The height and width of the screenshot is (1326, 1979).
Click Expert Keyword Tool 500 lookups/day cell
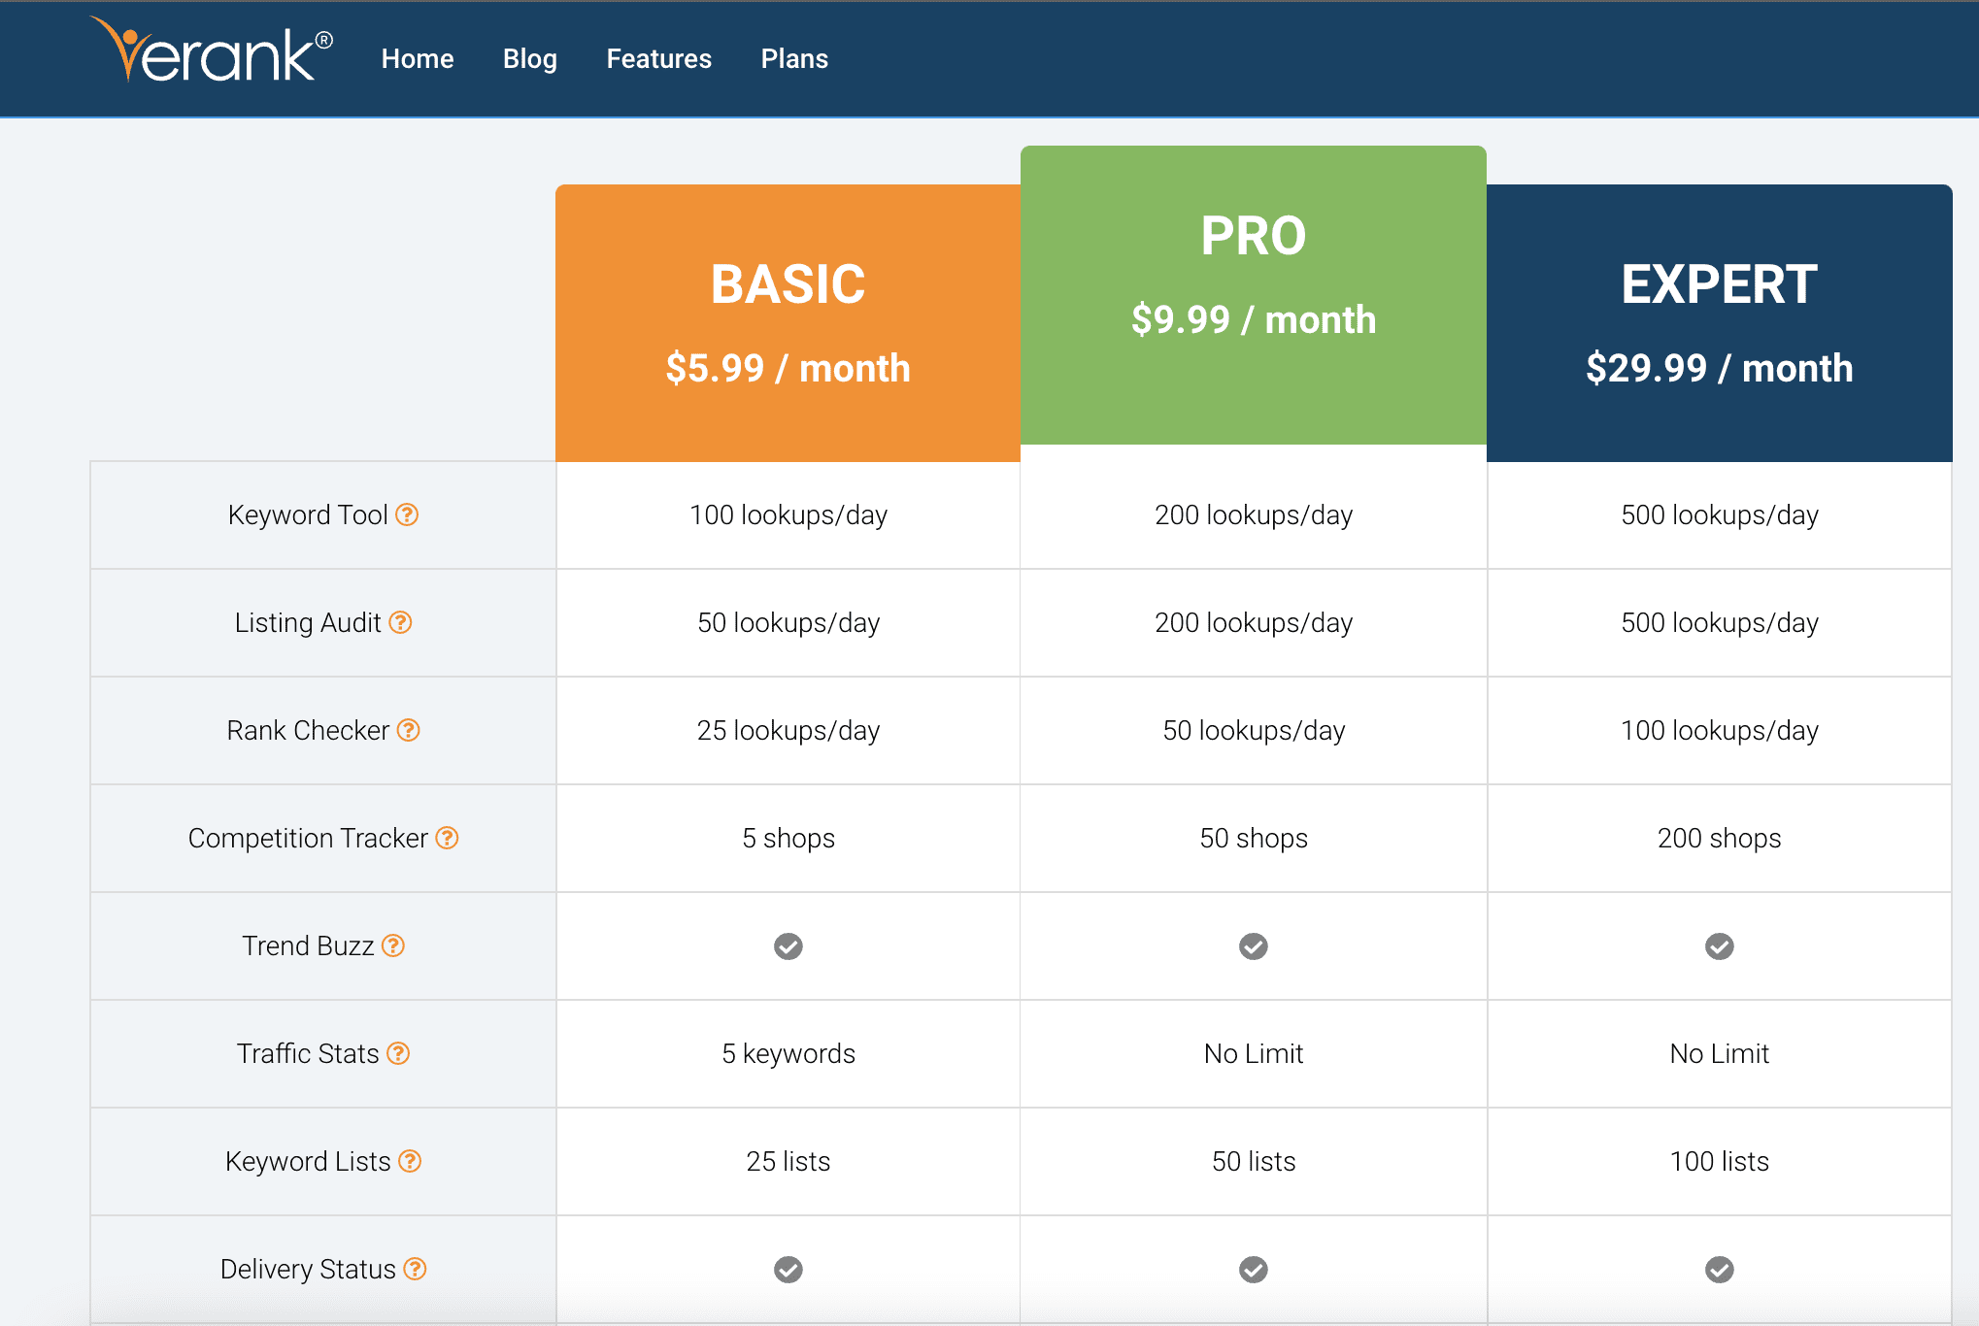pos(1720,514)
